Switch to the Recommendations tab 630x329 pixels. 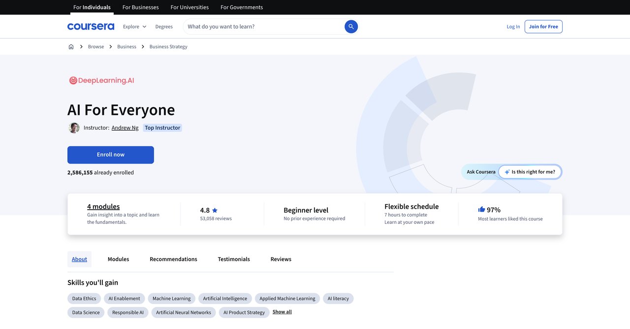tap(173, 259)
